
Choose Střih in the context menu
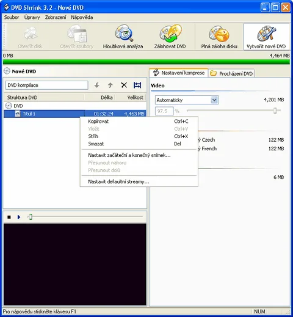[x=139, y=136]
